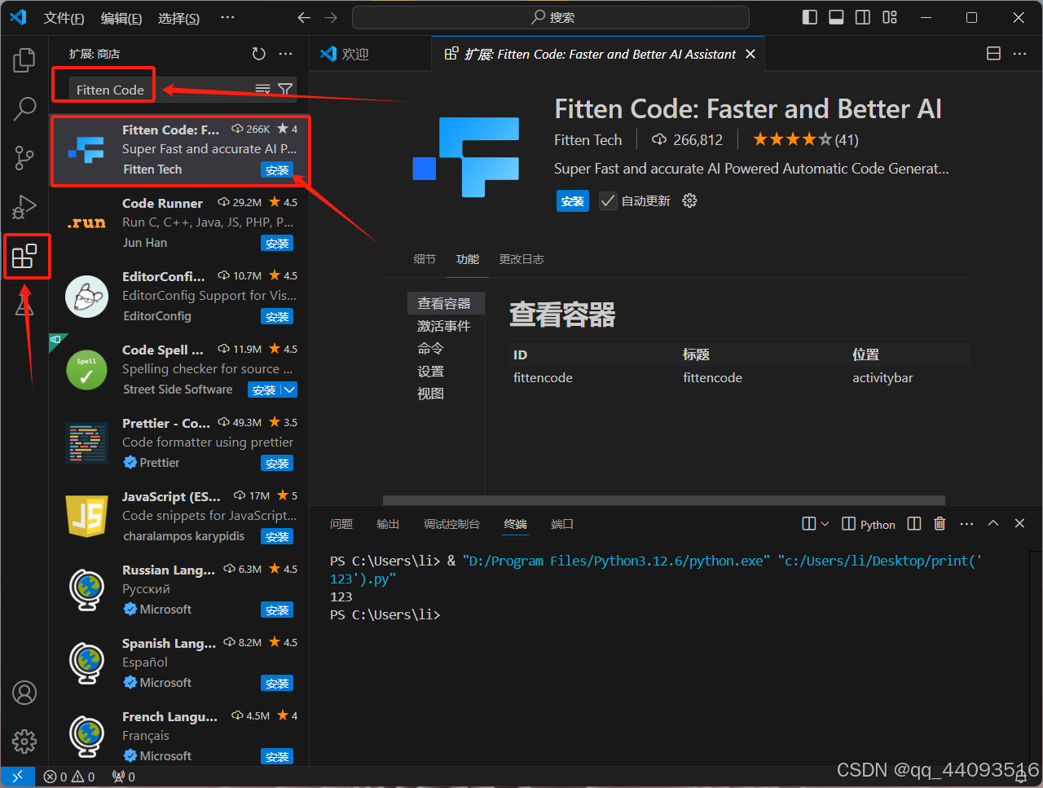Go back with the navigation arrow
Image resolution: width=1043 pixels, height=788 pixels.
tap(304, 17)
